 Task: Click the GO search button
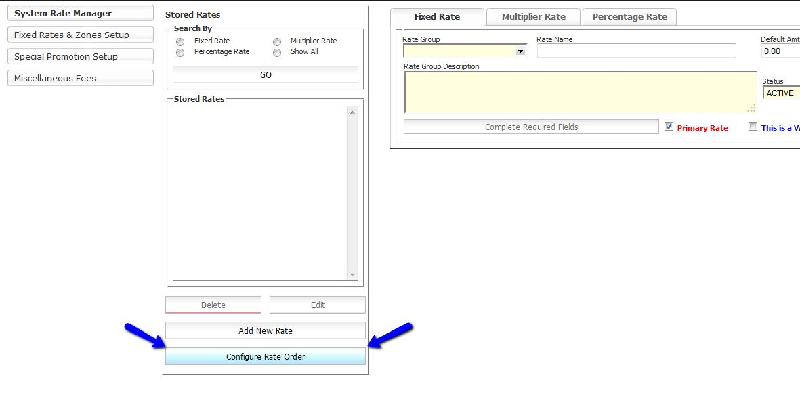pos(265,74)
